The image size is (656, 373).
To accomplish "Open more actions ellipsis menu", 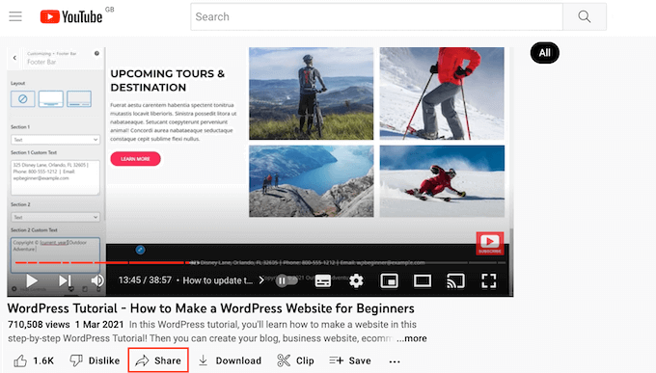I will coord(395,361).
